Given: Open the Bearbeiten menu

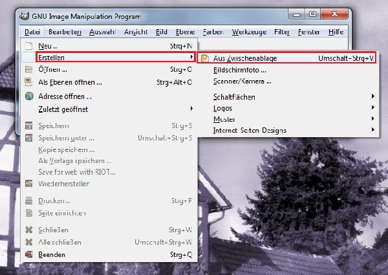Looking at the screenshot, I should tap(65, 32).
